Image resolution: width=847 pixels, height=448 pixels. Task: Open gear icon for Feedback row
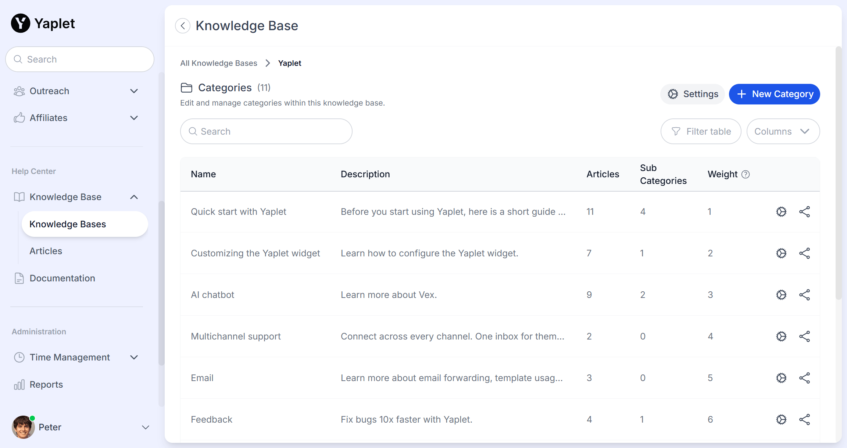[781, 419]
